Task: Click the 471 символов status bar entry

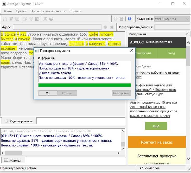Action: coord(150,168)
